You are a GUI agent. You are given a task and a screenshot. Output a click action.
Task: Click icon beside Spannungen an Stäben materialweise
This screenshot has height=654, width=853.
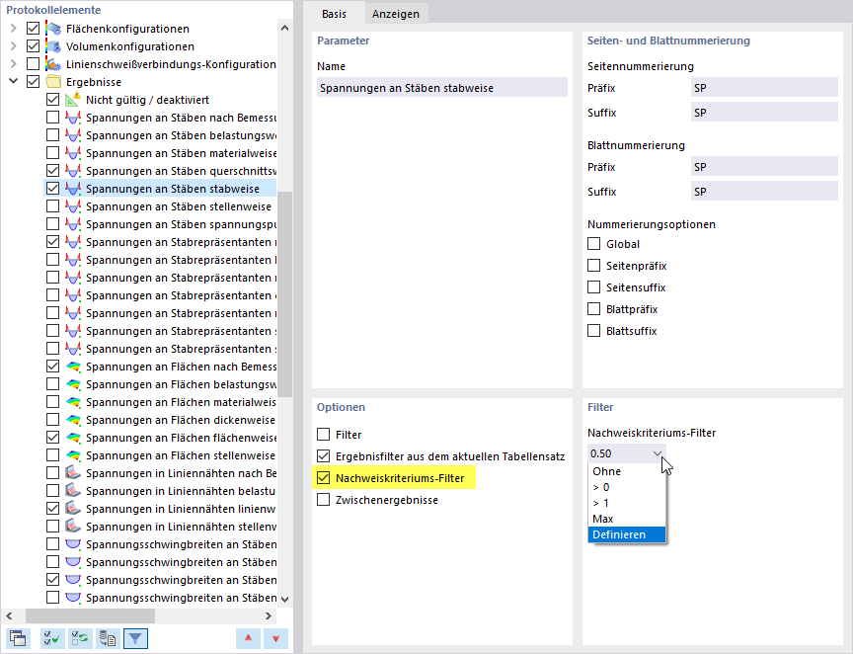tap(73, 153)
